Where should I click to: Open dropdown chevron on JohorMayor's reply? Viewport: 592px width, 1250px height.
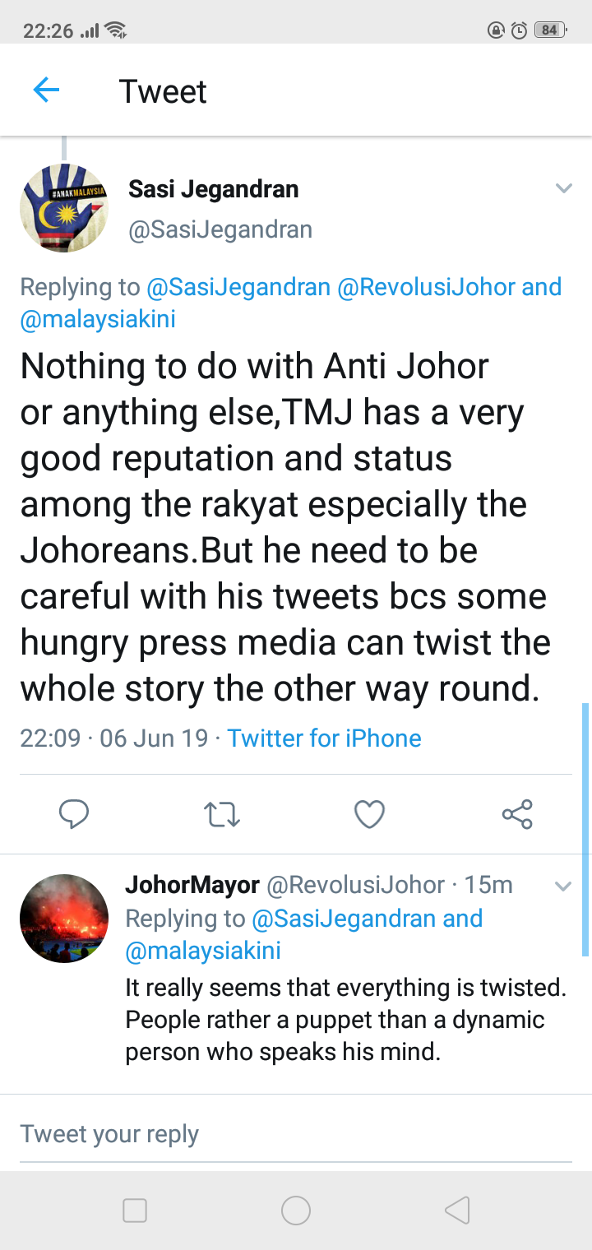click(563, 886)
